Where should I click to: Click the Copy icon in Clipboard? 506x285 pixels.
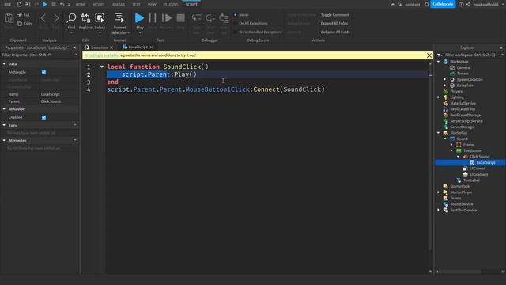20,23
